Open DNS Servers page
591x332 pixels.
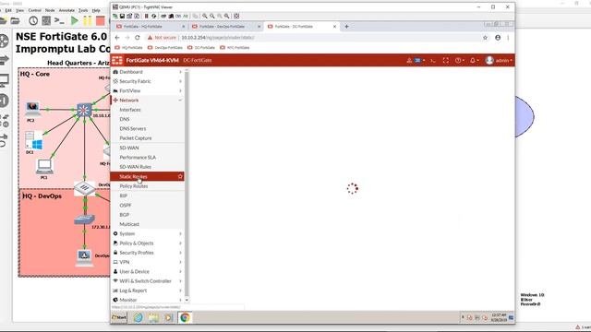tap(133, 128)
